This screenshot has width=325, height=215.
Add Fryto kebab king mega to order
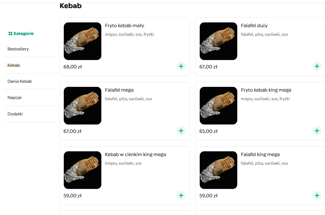(317, 131)
